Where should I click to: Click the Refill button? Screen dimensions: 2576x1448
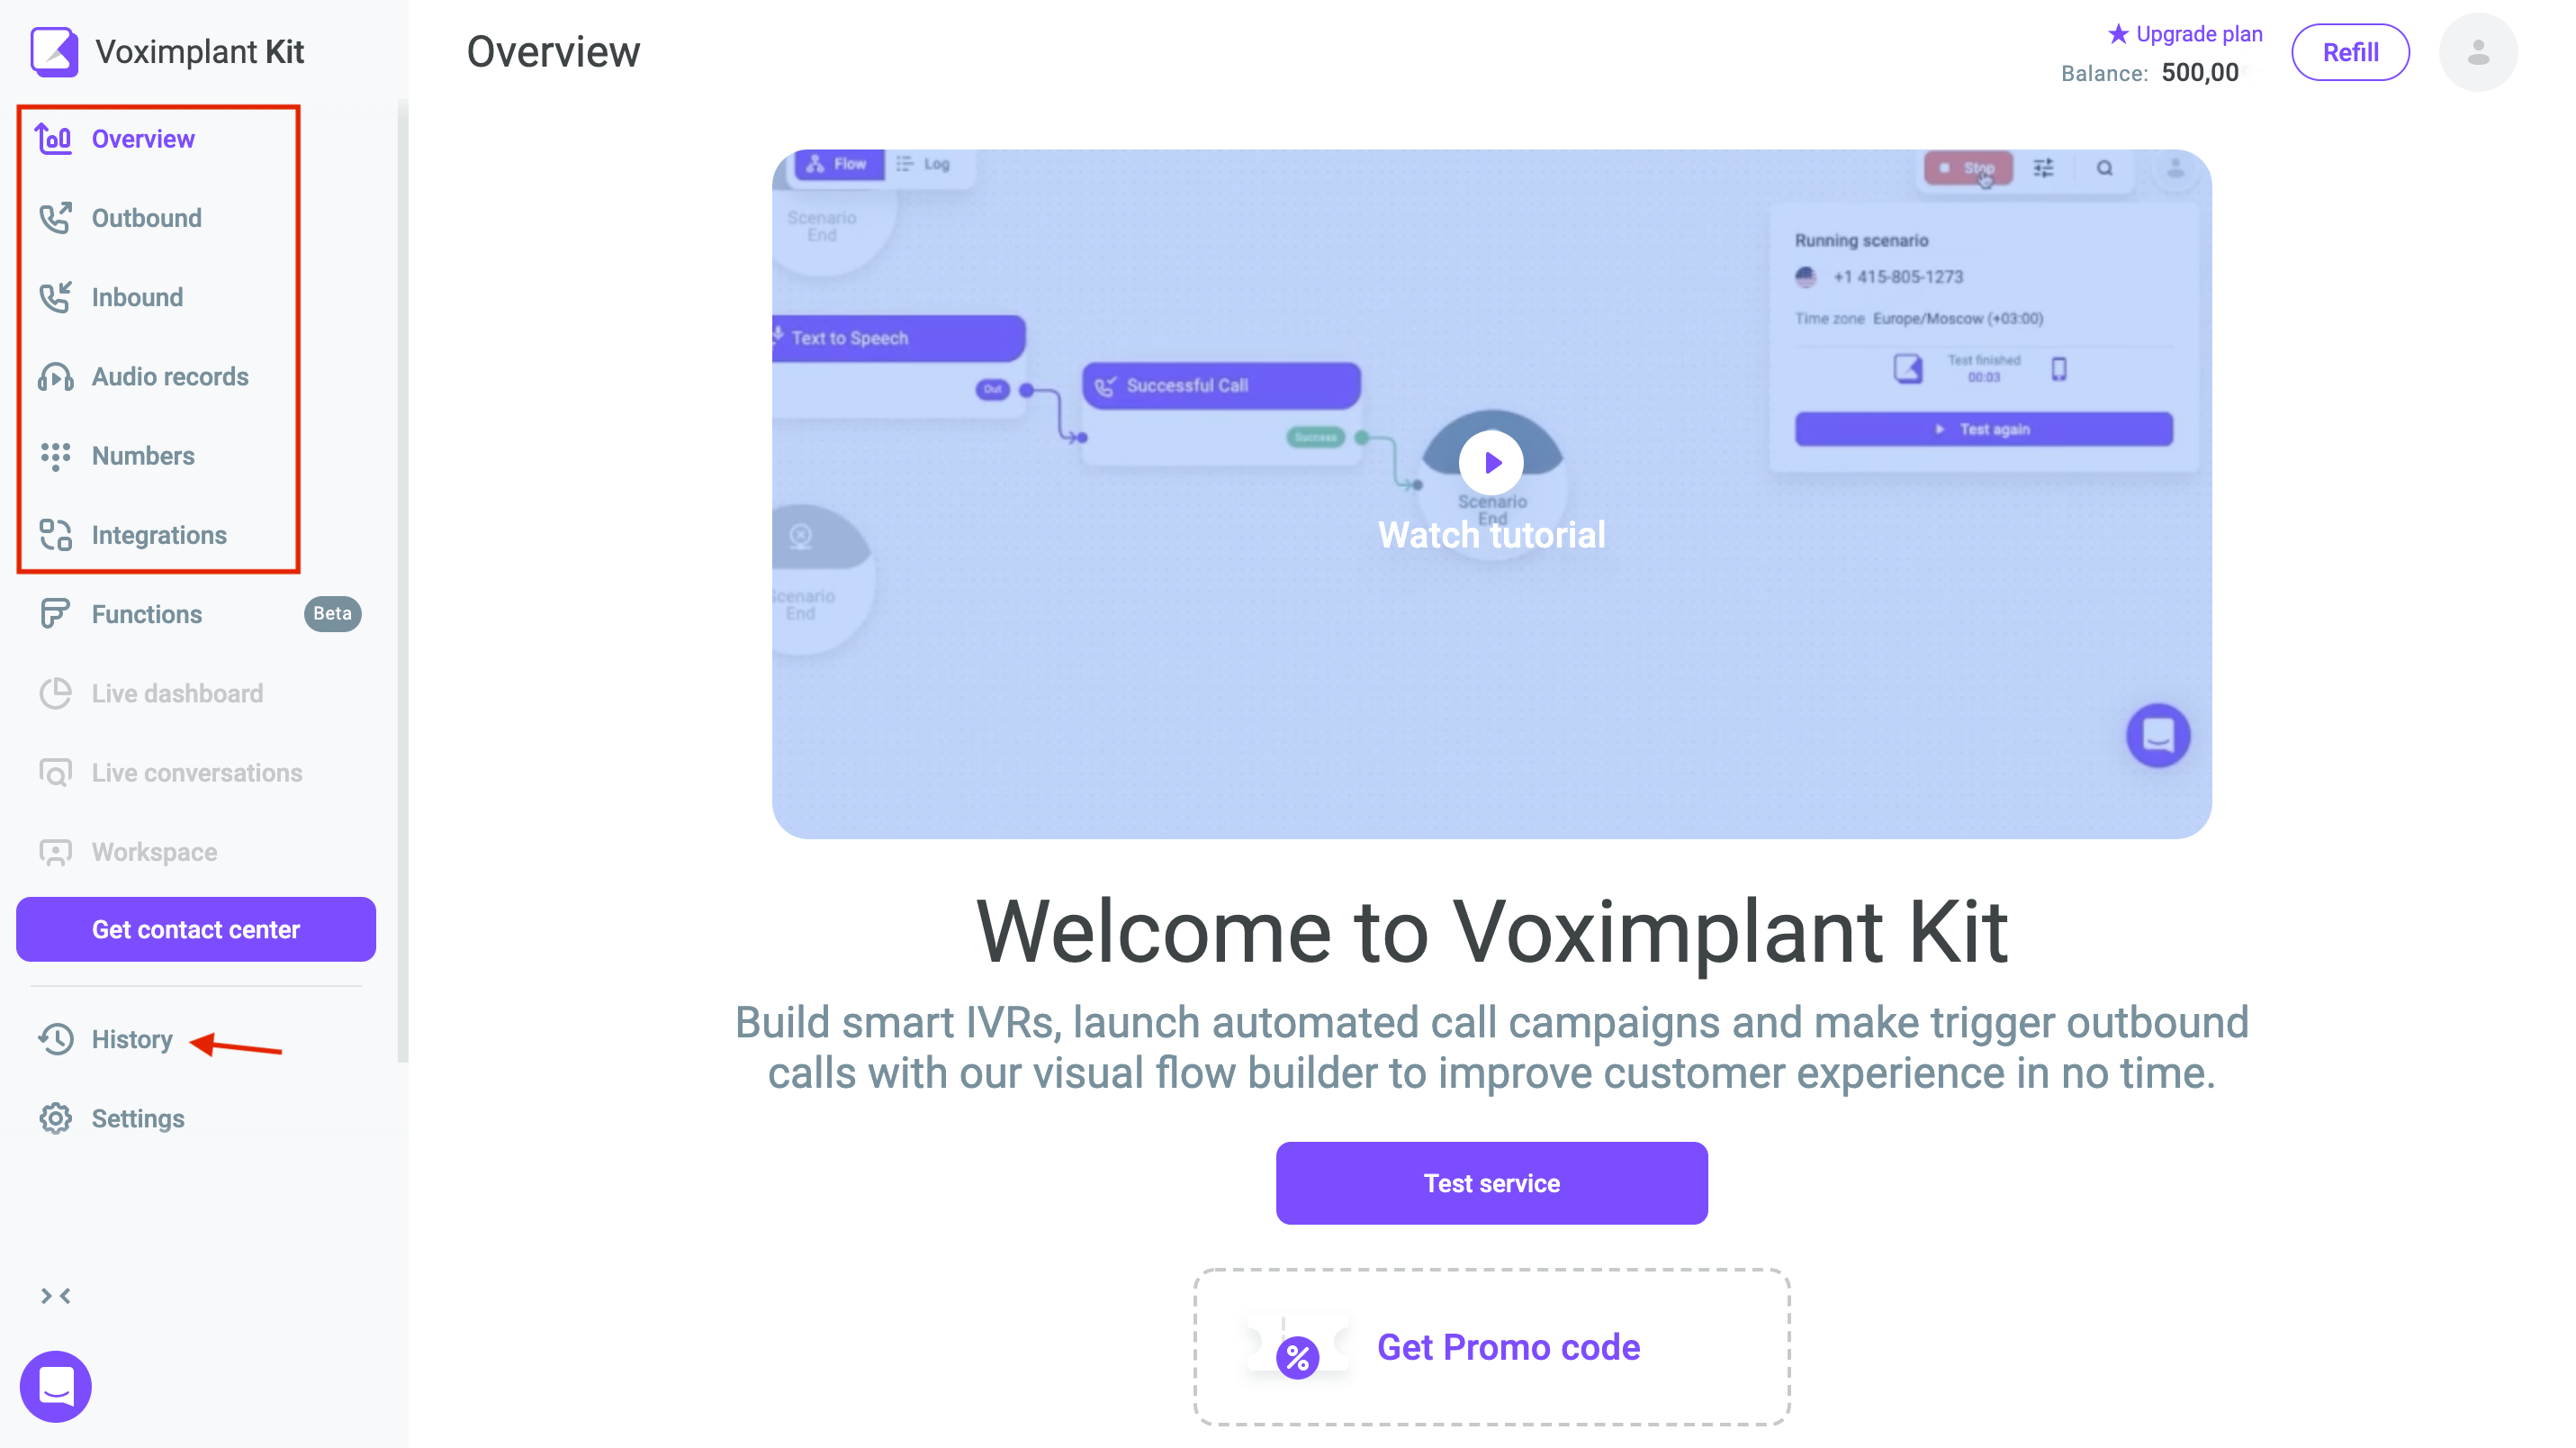click(x=2350, y=52)
